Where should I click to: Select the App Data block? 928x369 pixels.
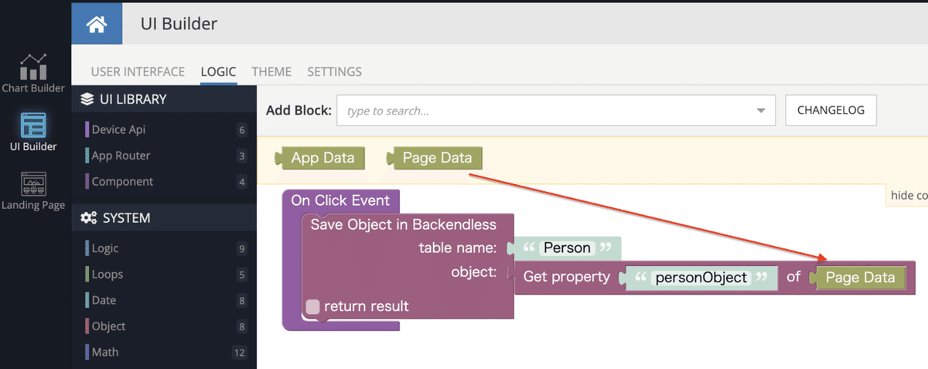(x=319, y=158)
